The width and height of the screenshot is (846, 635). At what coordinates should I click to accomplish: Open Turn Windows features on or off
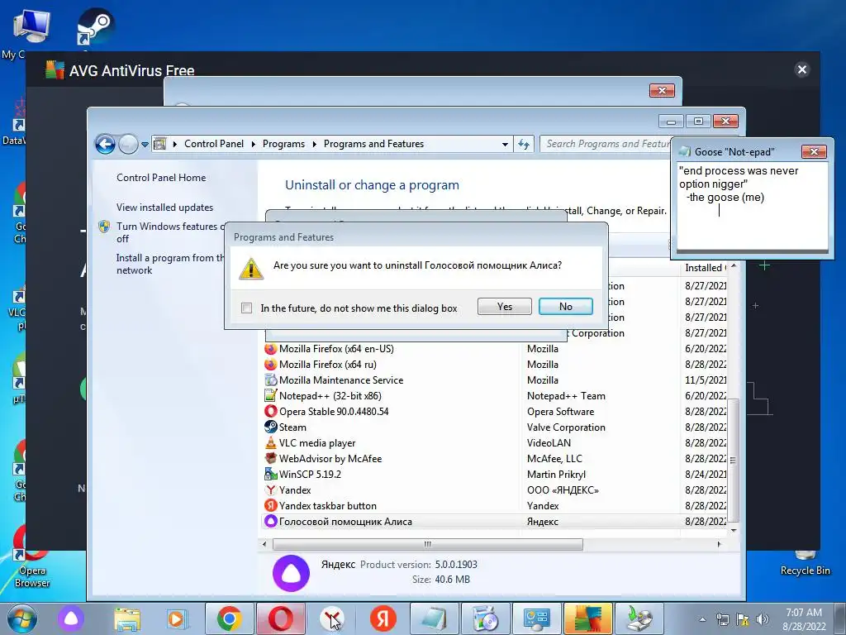(170, 232)
